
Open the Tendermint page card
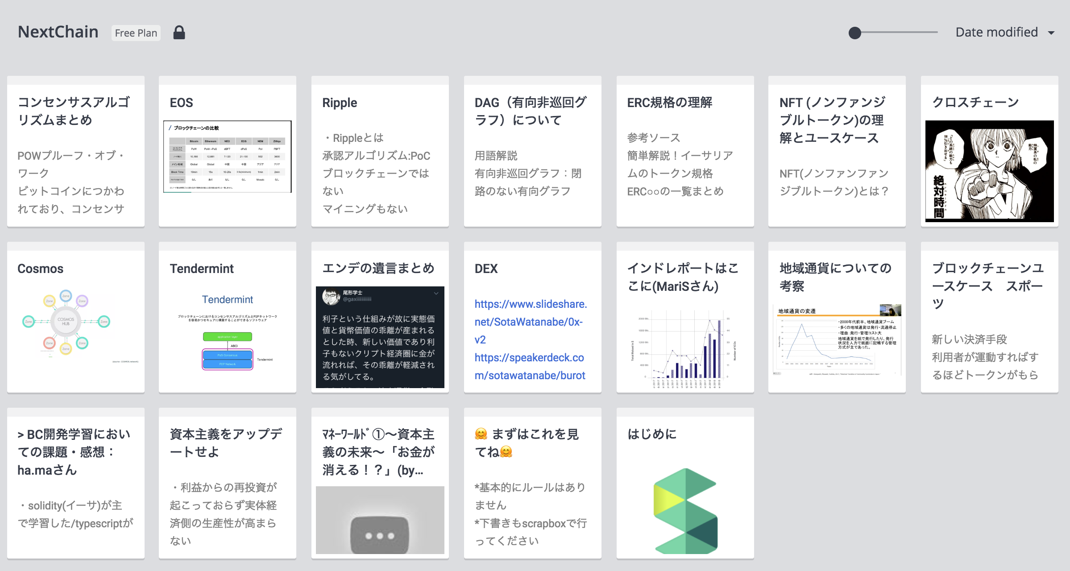click(227, 318)
